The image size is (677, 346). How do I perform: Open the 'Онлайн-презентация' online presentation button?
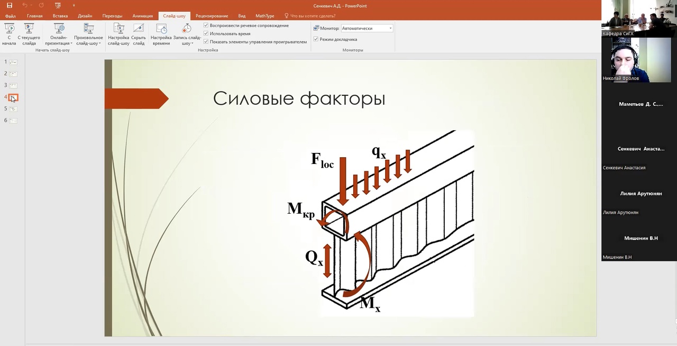pyautogui.click(x=59, y=34)
